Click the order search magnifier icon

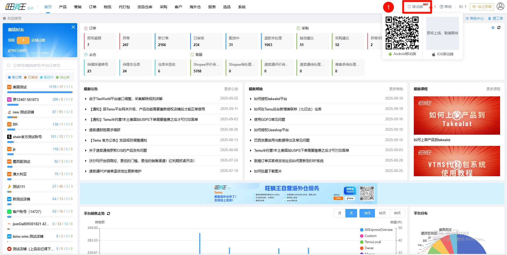click(x=9, y=65)
